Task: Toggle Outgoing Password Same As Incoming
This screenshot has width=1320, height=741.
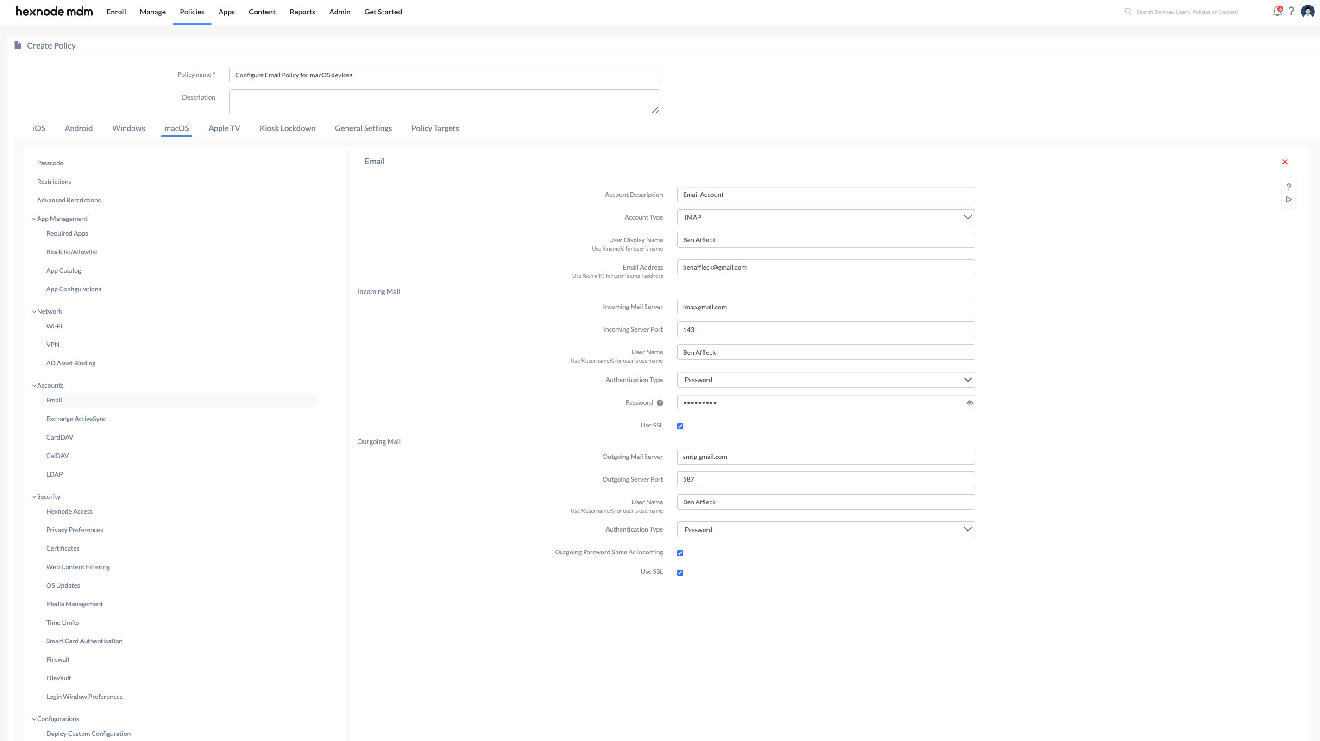Action: tap(680, 553)
